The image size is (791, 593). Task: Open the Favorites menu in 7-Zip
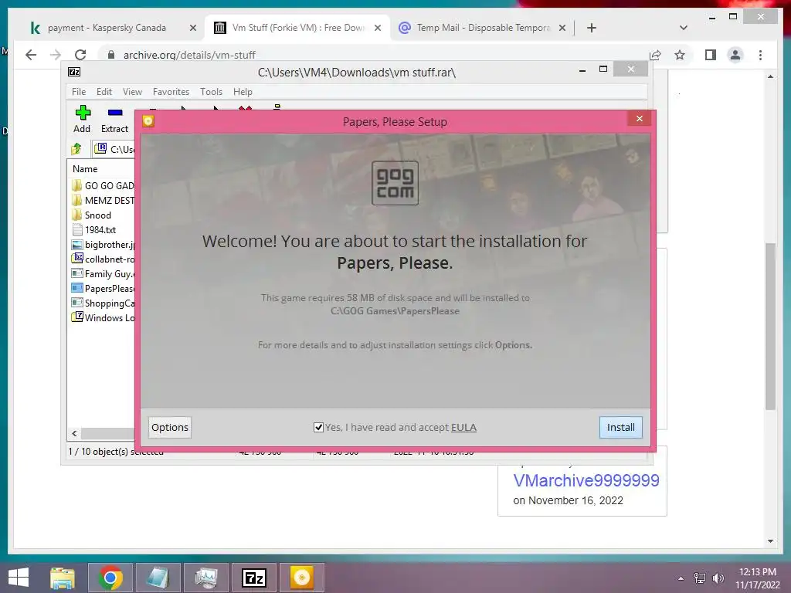pos(171,92)
